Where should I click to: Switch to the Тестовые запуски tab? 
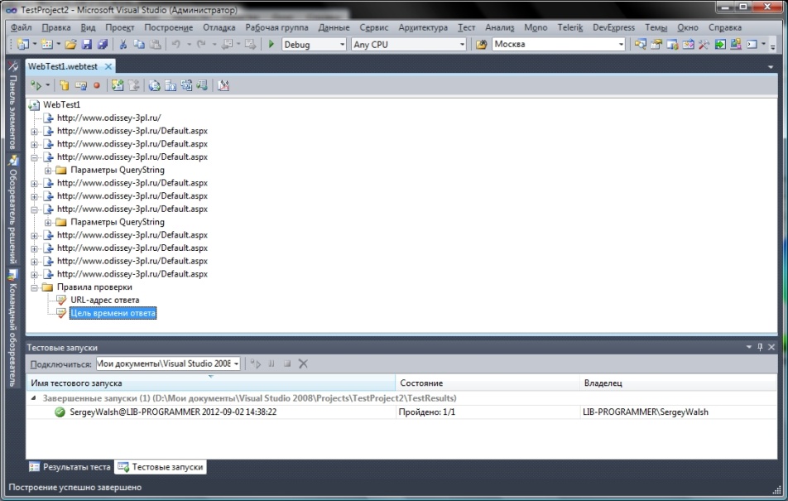[161, 467]
